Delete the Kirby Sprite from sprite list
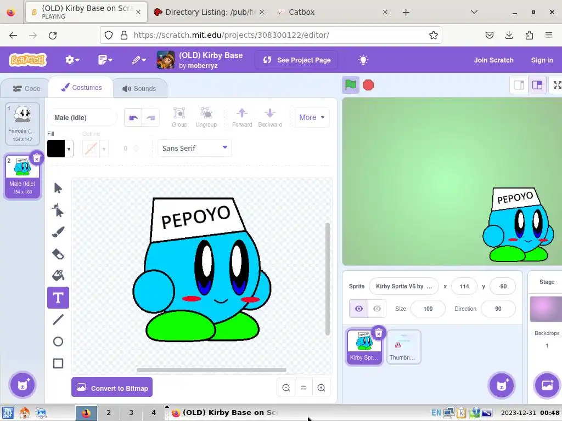The image size is (562, 421). [x=379, y=334]
